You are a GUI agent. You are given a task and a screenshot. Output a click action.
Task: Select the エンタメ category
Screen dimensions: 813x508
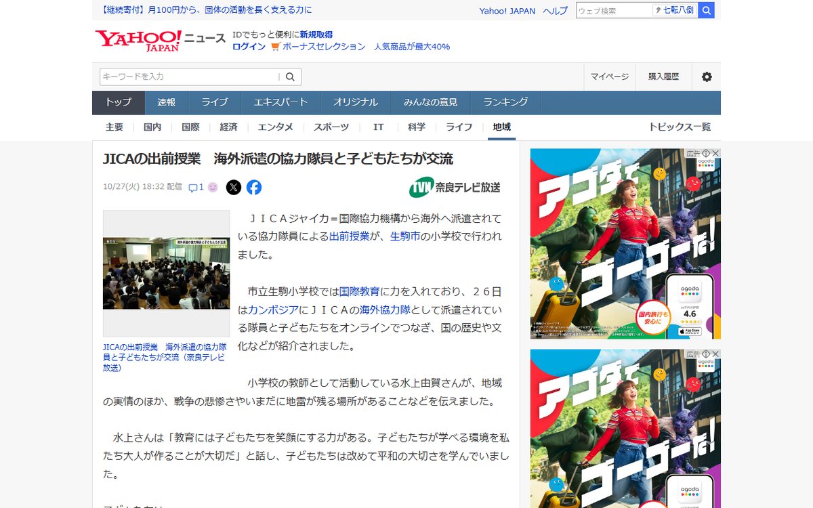click(x=276, y=127)
